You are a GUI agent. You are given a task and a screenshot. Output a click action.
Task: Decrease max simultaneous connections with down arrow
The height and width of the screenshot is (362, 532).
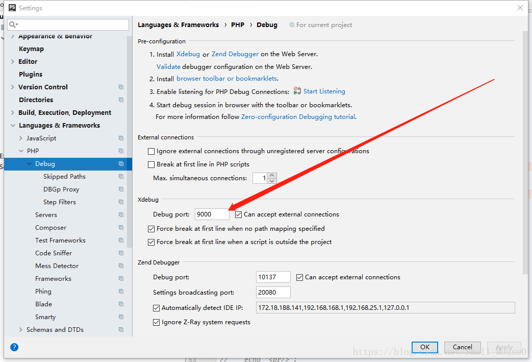click(x=272, y=181)
